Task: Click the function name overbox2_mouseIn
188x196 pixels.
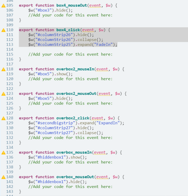Action: click(x=75, y=69)
